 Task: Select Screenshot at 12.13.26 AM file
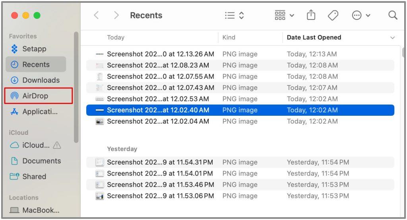pyautogui.click(x=240, y=54)
